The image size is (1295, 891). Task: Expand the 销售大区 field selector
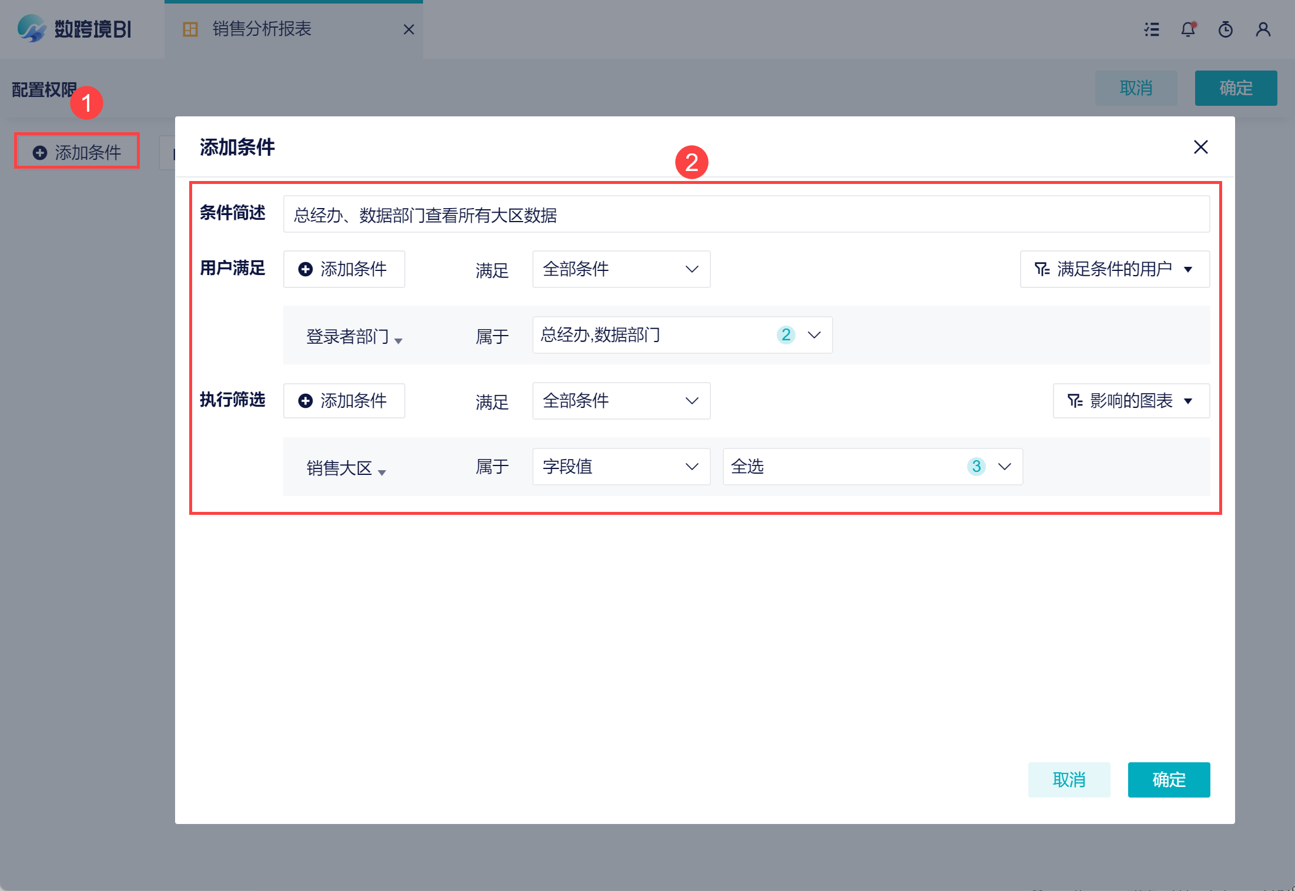pyautogui.click(x=345, y=468)
